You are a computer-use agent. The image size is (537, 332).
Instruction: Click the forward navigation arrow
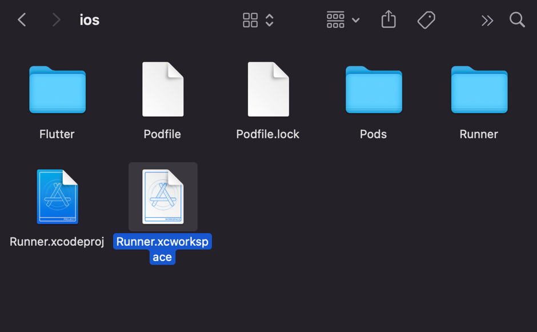pyautogui.click(x=56, y=20)
